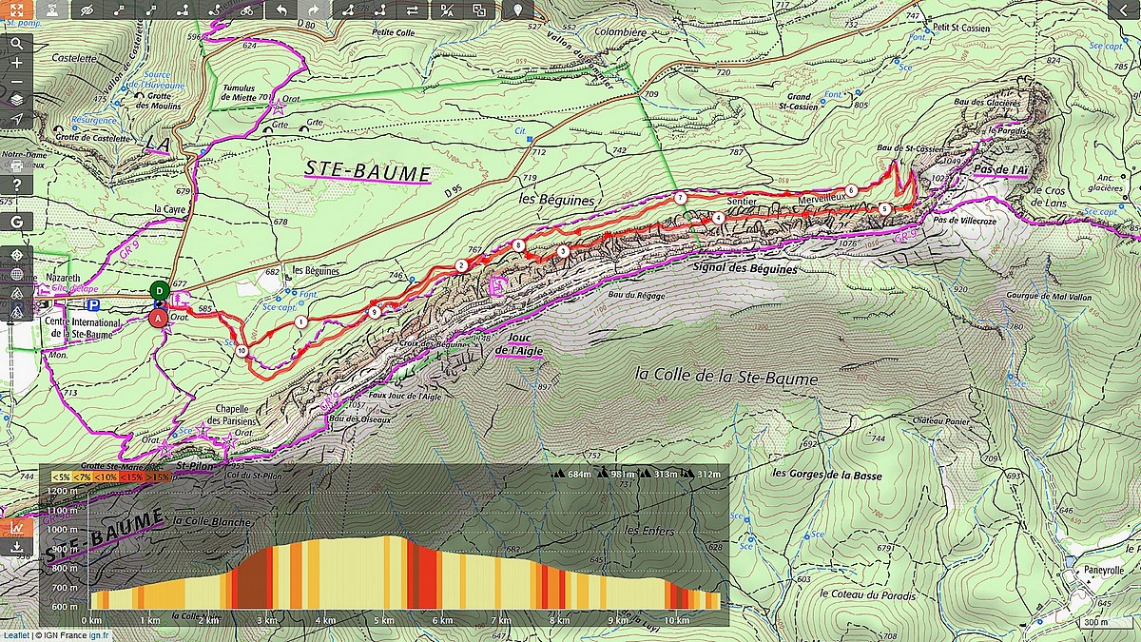The width and height of the screenshot is (1141, 642).
Task: Click the 684m elevation stat in profile
Action: (571, 474)
